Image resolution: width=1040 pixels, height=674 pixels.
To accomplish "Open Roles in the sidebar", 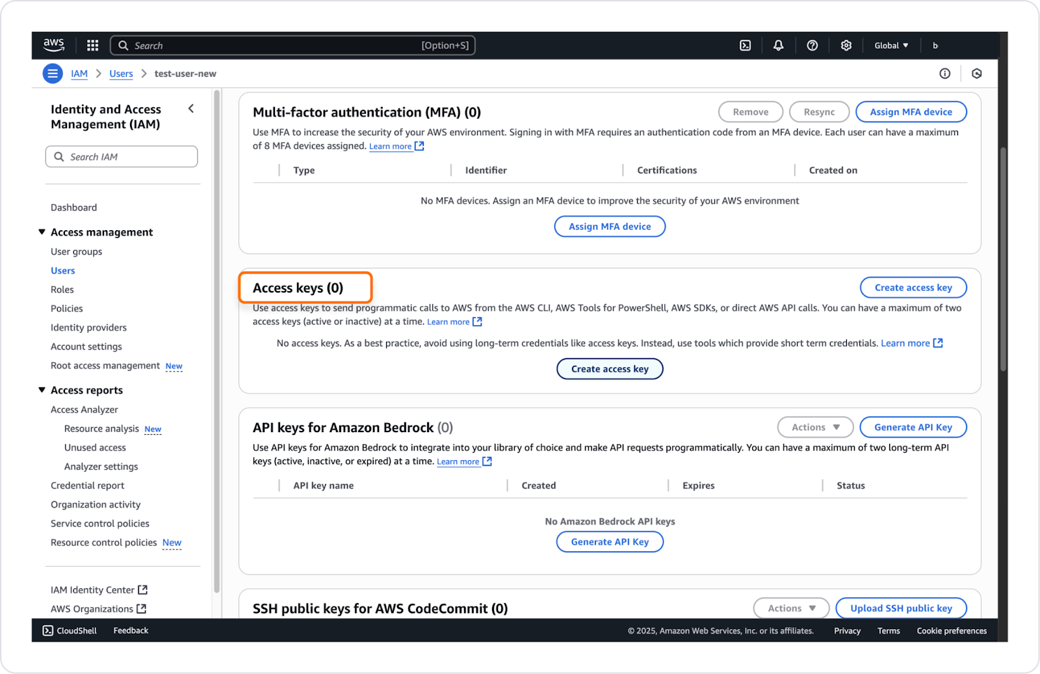I will pos(62,289).
